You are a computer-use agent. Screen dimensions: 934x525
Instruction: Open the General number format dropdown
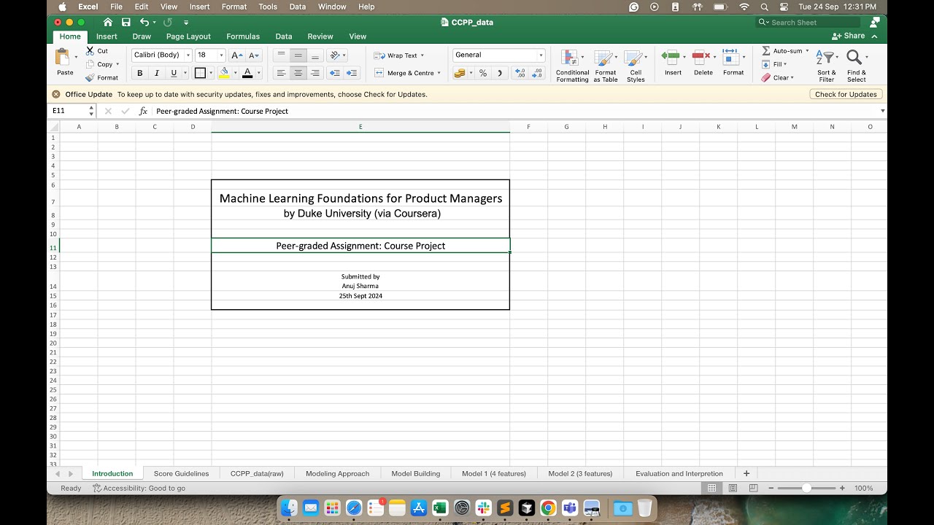click(541, 55)
